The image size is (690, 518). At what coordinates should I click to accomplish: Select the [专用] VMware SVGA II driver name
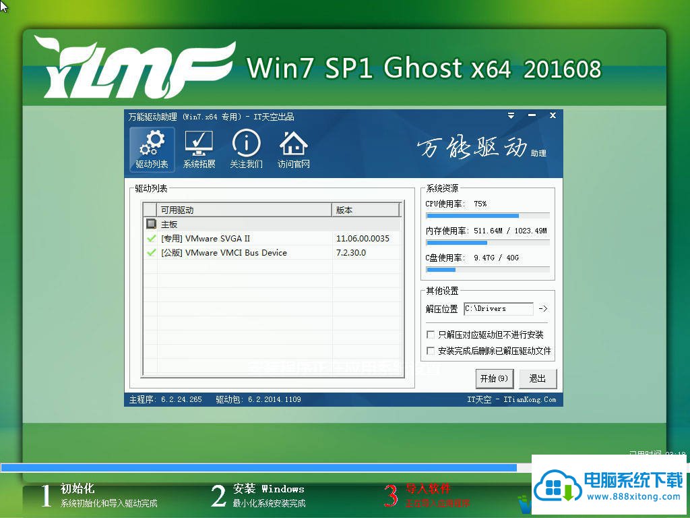206,238
